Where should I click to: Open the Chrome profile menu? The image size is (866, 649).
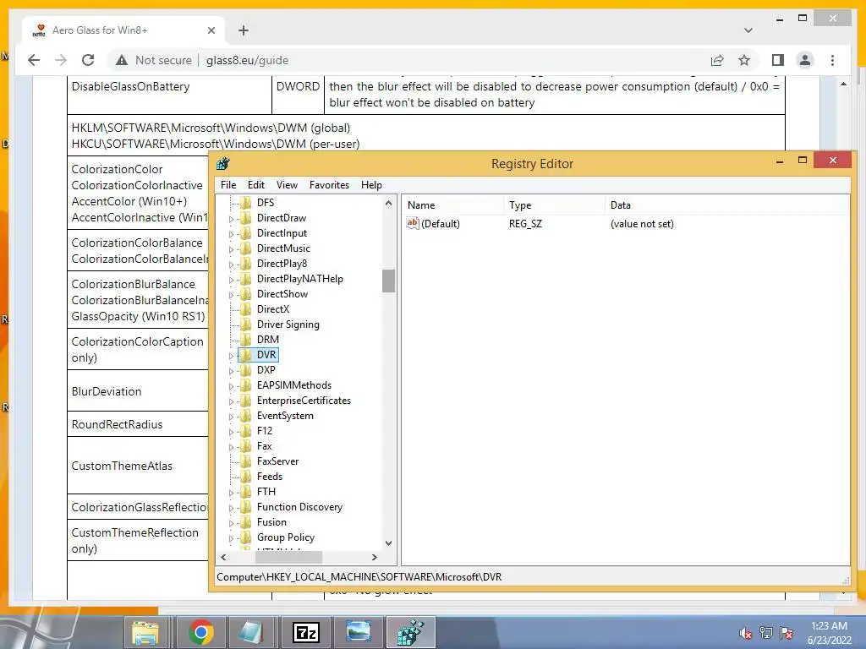pos(805,60)
